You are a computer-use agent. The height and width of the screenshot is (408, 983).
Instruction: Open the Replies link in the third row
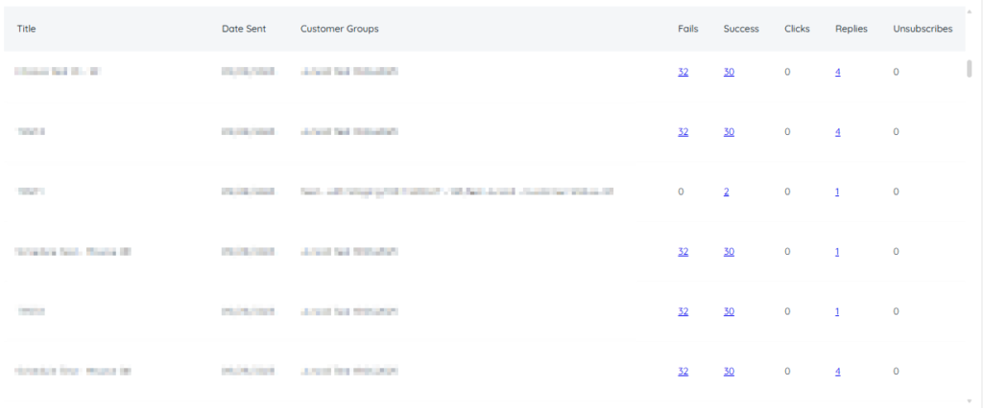pos(837,192)
